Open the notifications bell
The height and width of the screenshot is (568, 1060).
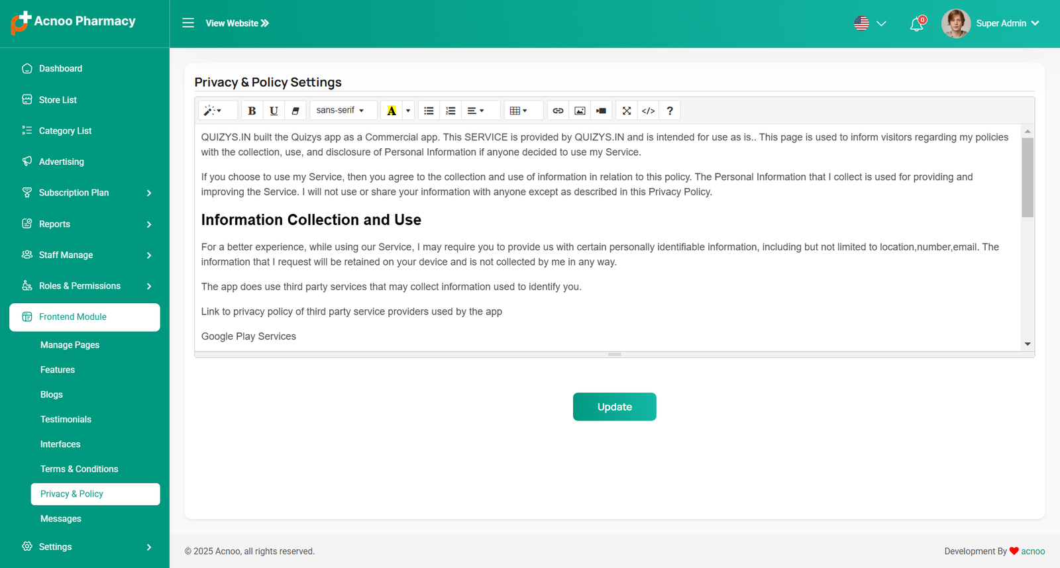pyautogui.click(x=917, y=24)
